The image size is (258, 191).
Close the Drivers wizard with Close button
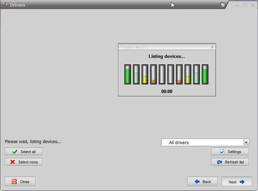[20, 182]
